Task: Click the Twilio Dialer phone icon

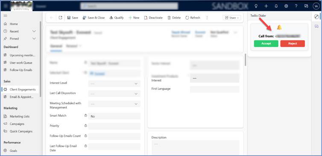Action: [x=316, y=17]
